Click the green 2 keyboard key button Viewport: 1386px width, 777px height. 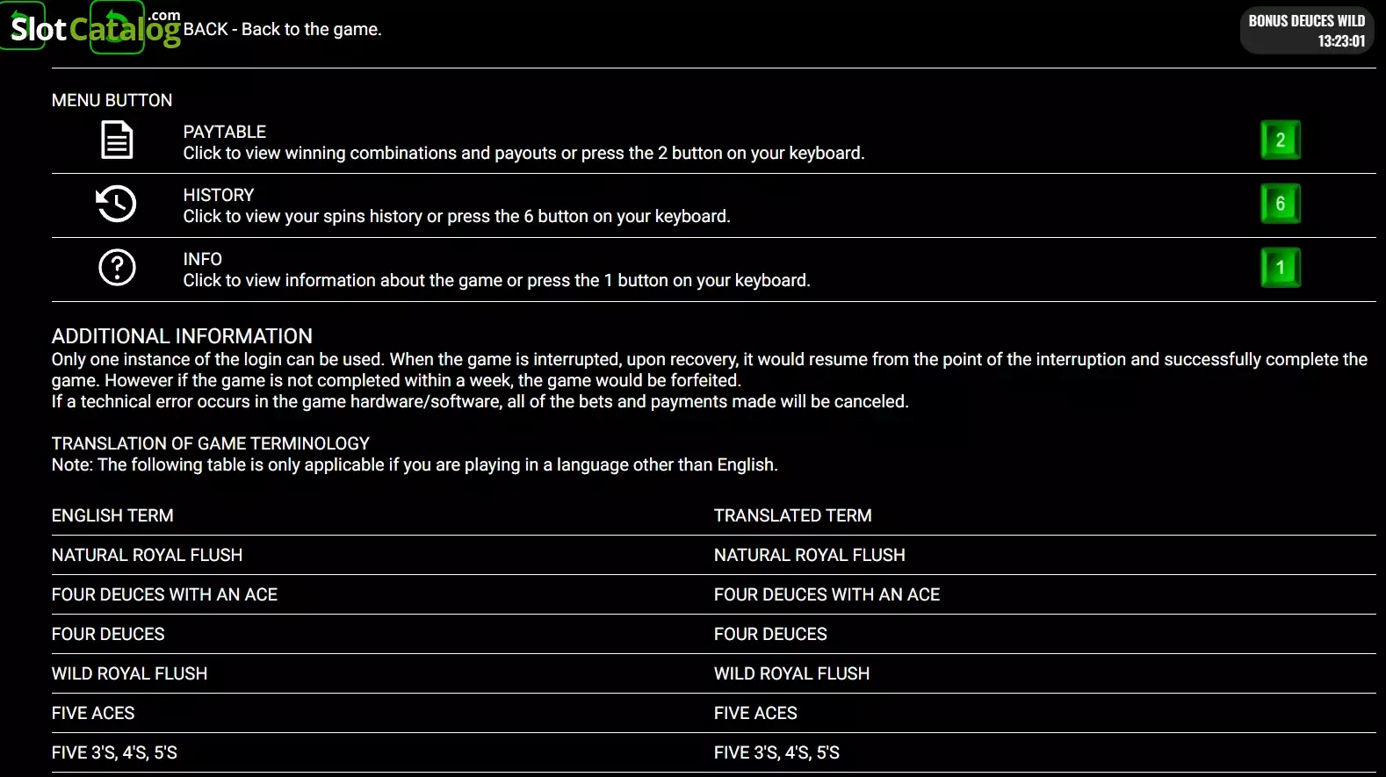pos(1281,140)
